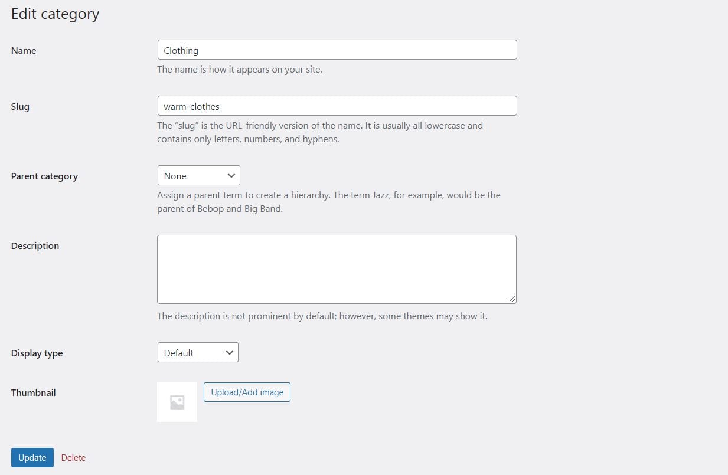Click the Edit category page heading
This screenshot has height=475, width=728.
point(55,14)
